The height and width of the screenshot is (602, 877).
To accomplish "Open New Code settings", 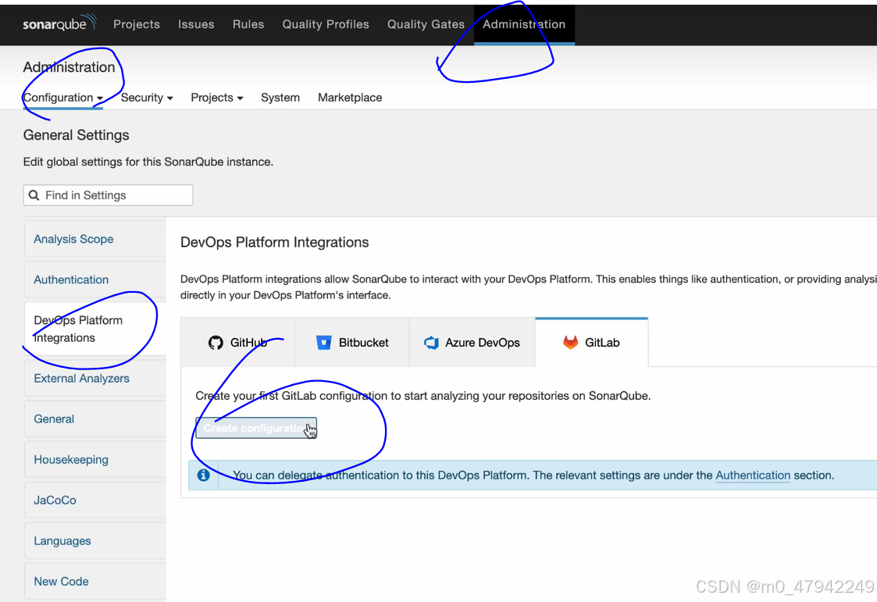I will click(95, 582).
